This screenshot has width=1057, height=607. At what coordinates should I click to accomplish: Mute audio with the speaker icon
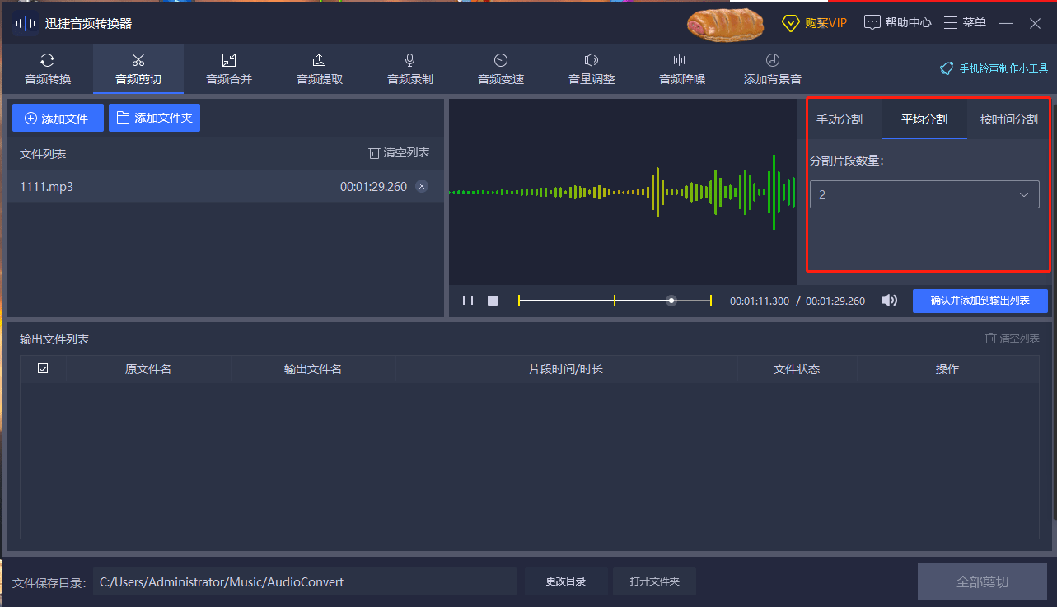[889, 301]
